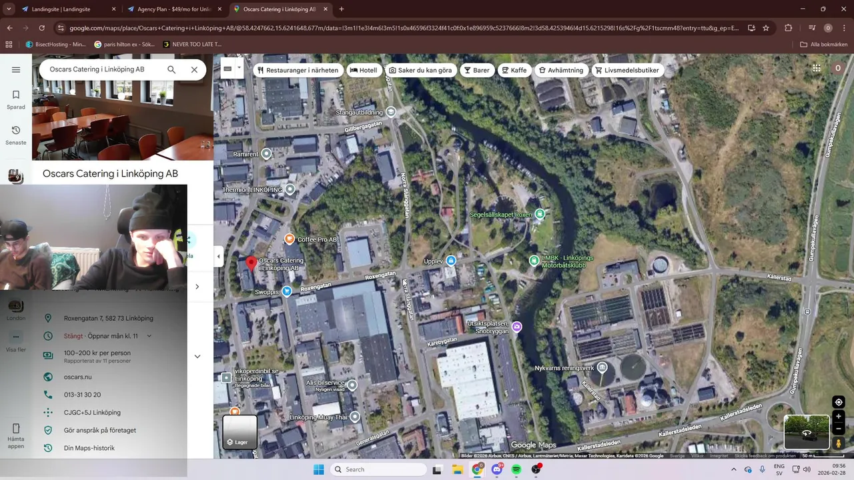This screenshot has height=480, width=854.
Task: Clear the Maps search field
Action: (194, 69)
